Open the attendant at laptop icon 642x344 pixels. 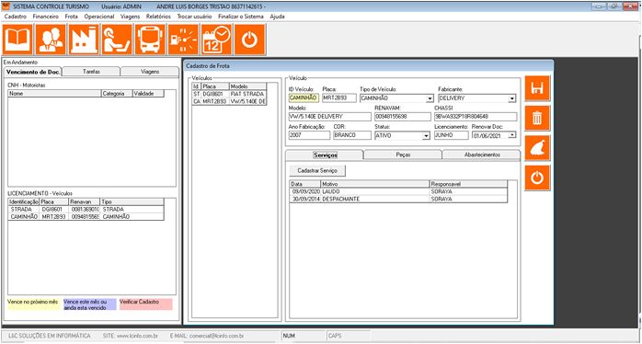117,40
